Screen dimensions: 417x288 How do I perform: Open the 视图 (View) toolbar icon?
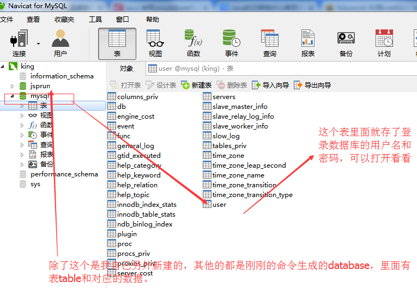coord(155,43)
